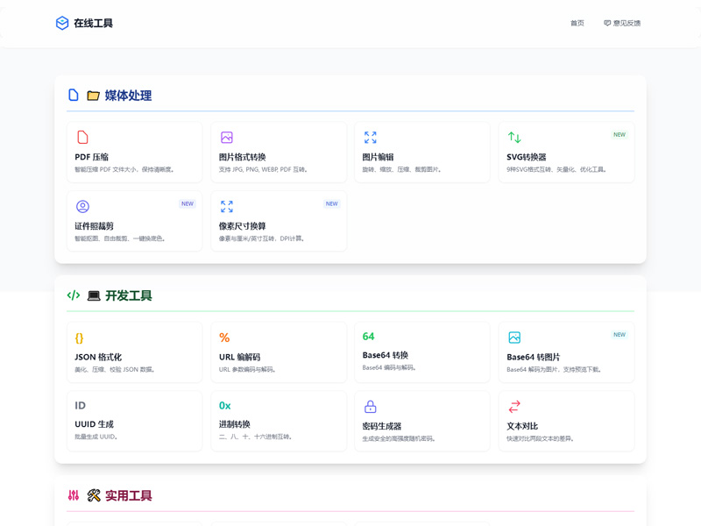The width and height of the screenshot is (701, 526).
Task: Click the yellow curly braces JSON icon
Action: (79, 338)
